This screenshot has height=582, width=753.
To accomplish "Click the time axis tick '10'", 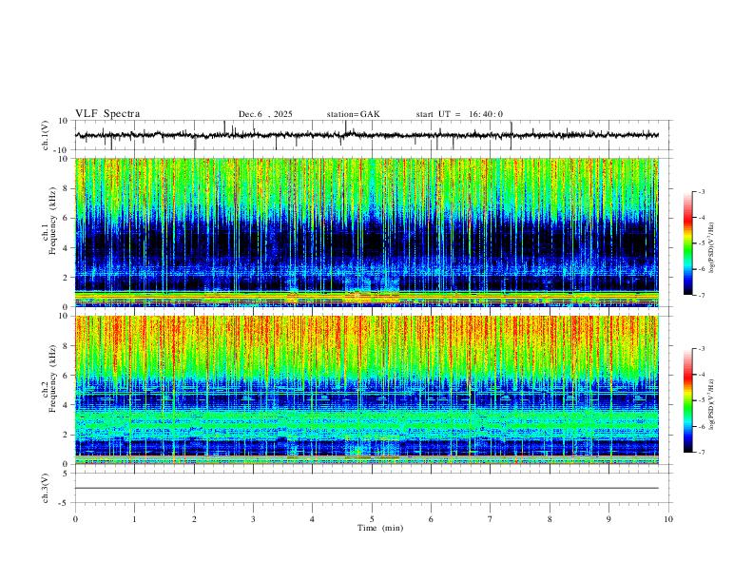I will (668, 519).
